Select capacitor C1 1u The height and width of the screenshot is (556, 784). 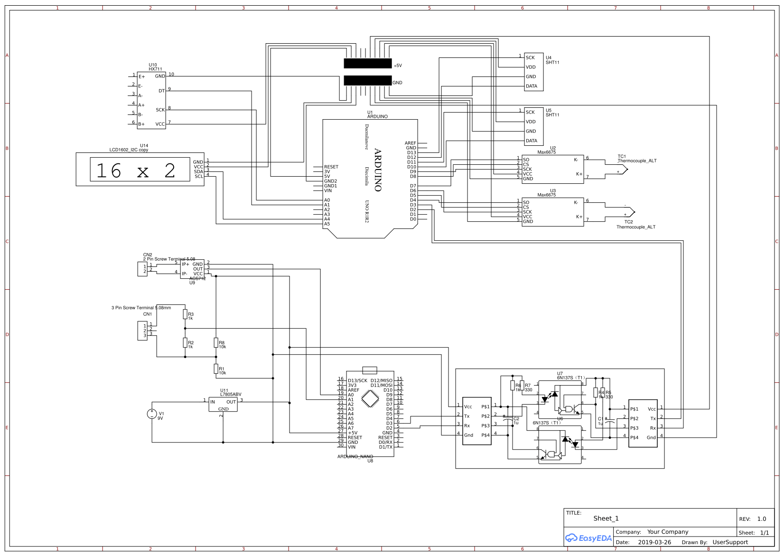point(610,422)
